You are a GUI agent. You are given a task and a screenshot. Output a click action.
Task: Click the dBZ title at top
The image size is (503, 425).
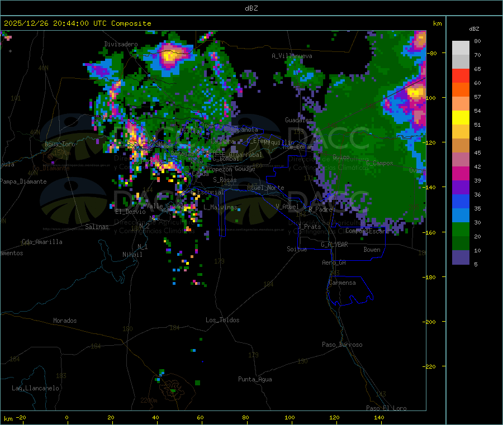tap(251, 8)
